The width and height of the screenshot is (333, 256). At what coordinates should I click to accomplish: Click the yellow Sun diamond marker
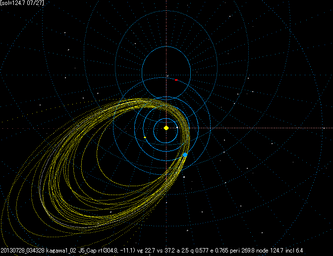pos(166,128)
